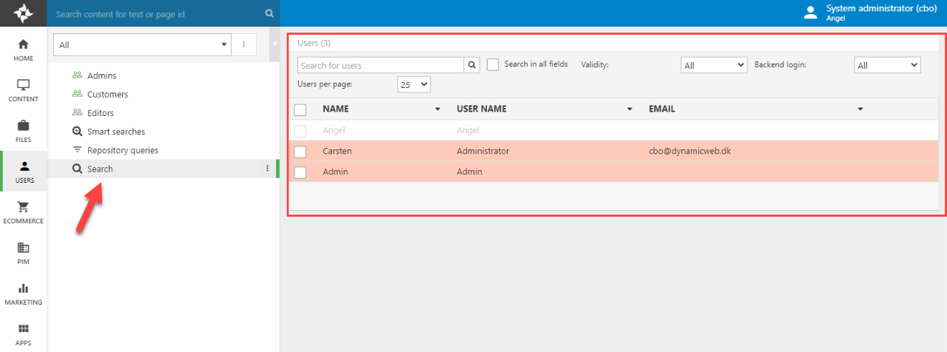Select the Admins group in tree

[101, 75]
